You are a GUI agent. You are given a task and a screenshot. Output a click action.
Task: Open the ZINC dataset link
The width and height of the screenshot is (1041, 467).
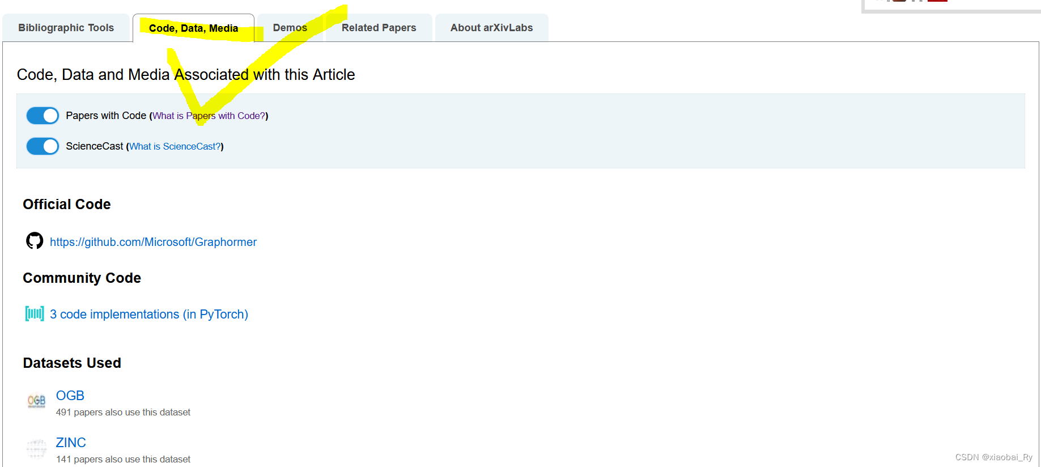71,443
